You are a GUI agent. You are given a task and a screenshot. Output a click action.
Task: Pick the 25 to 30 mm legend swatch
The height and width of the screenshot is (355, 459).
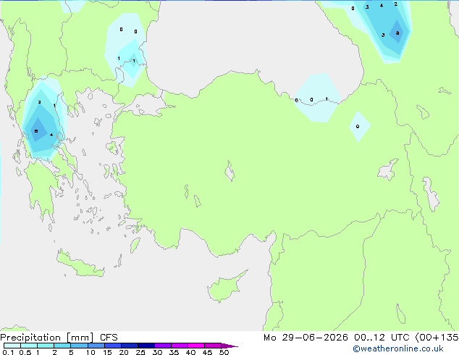click(x=146, y=346)
